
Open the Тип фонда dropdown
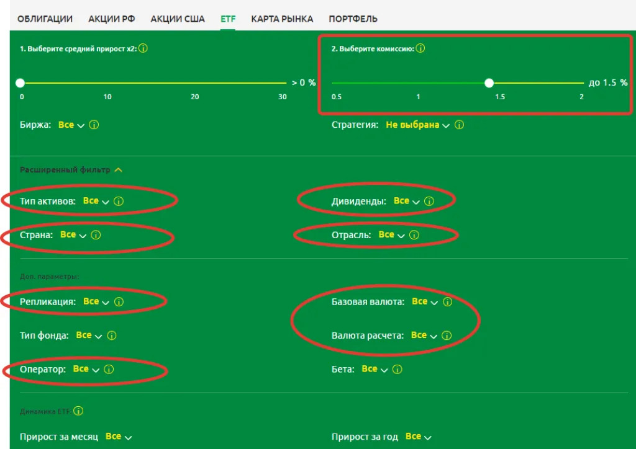click(x=89, y=336)
